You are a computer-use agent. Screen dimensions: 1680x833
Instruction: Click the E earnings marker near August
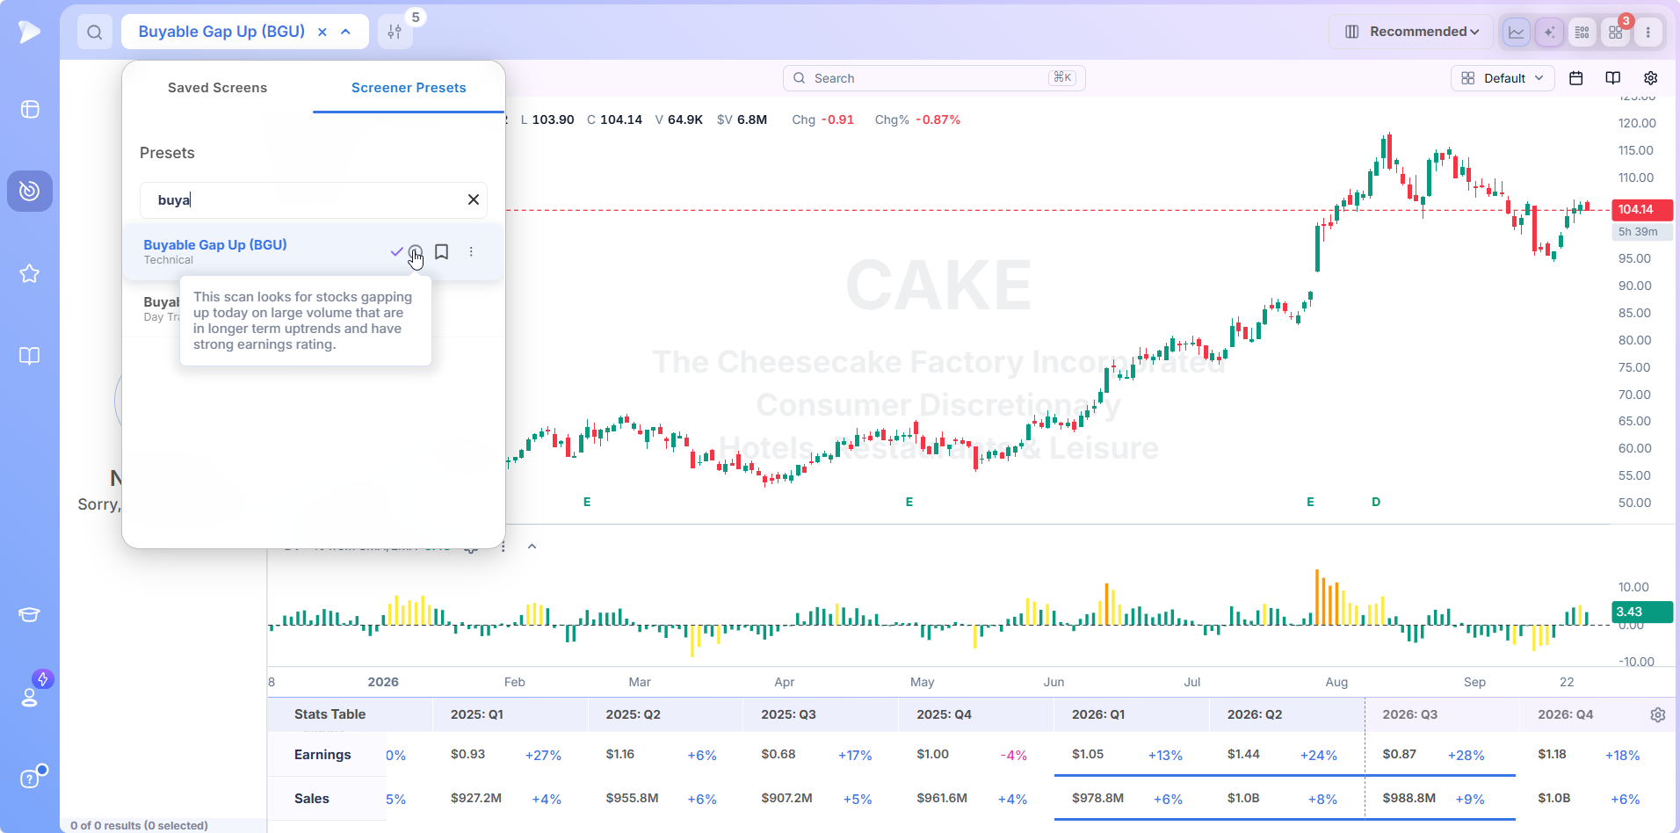[1310, 502]
